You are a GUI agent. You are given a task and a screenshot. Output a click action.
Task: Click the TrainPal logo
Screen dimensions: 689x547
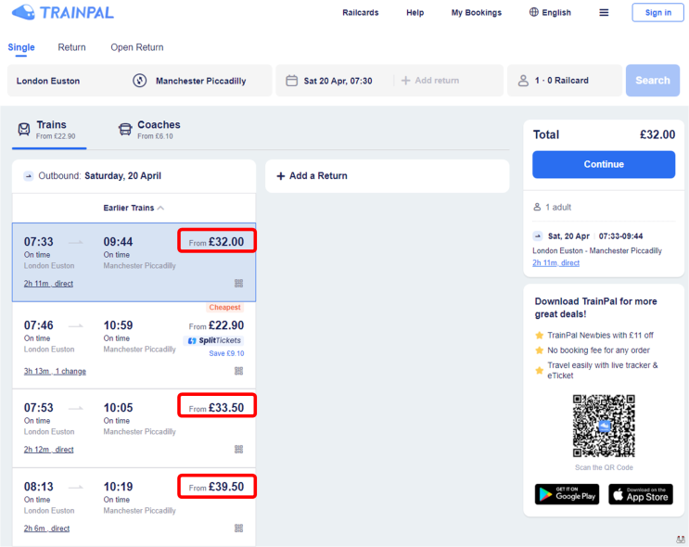tap(63, 12)
